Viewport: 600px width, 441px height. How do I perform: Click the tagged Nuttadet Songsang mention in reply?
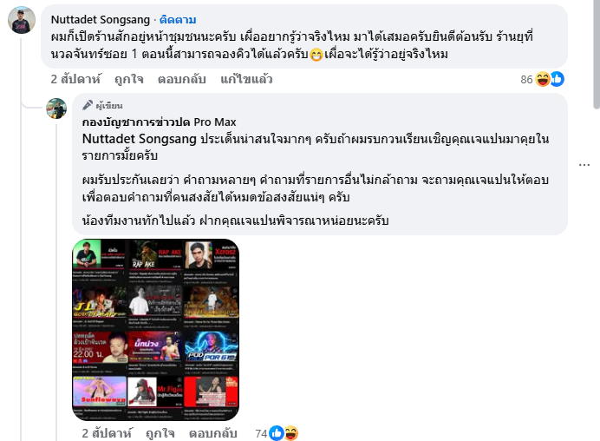point(140,139)
